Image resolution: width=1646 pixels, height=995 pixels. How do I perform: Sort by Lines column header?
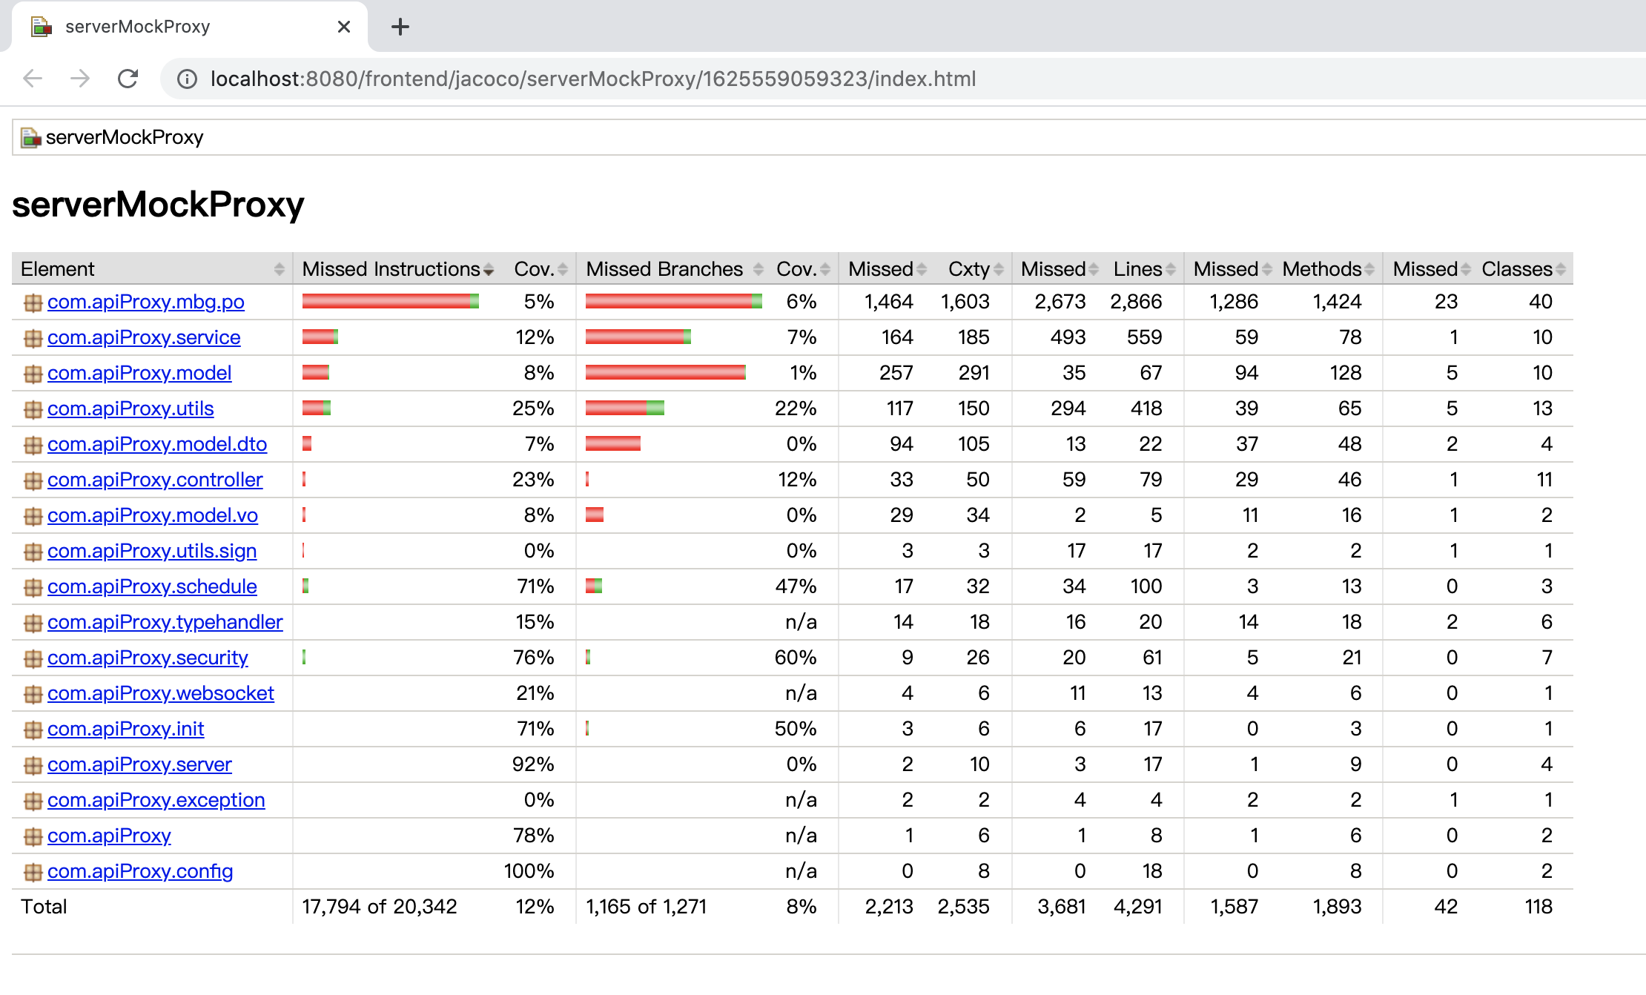pyautogui.click(x=1138, y=269)
